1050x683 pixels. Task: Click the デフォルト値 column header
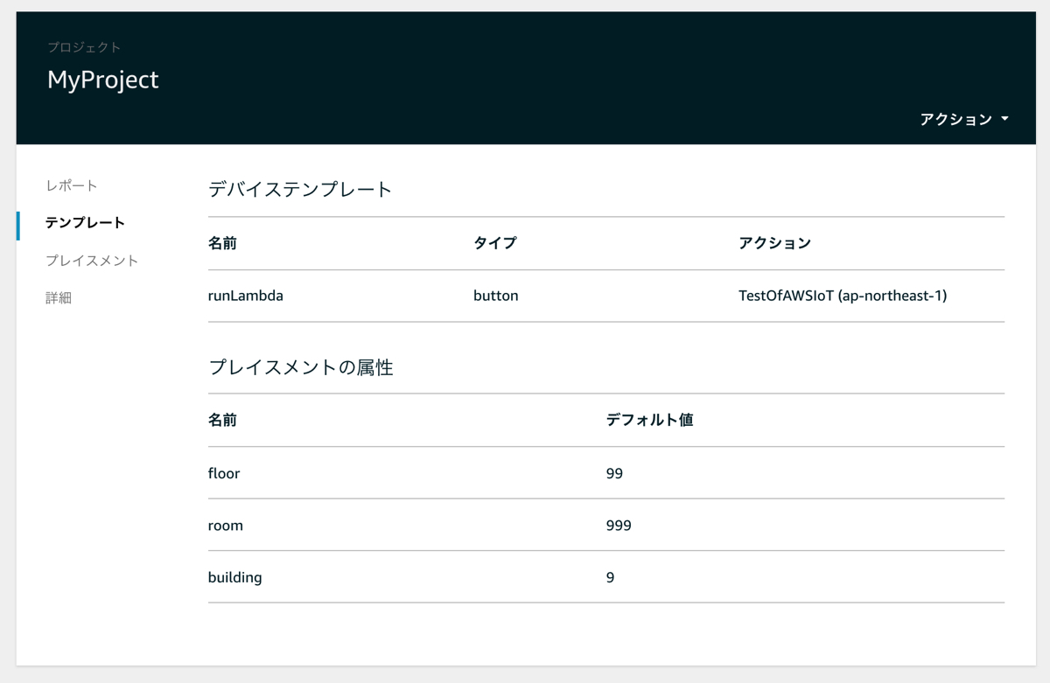649,420
